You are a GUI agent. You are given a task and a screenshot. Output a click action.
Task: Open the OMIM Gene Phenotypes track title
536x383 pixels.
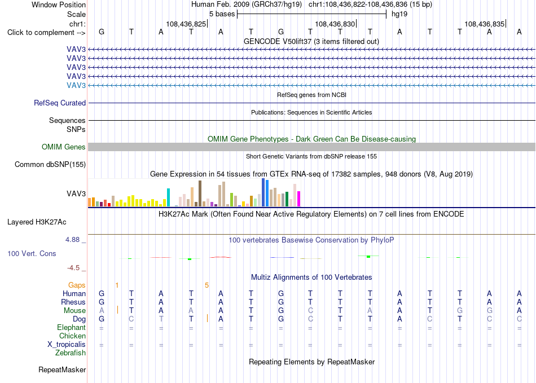311,139
